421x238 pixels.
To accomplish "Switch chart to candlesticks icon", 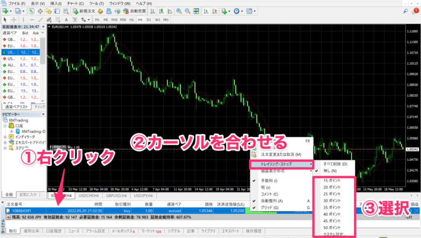I will tap(161, 11).
